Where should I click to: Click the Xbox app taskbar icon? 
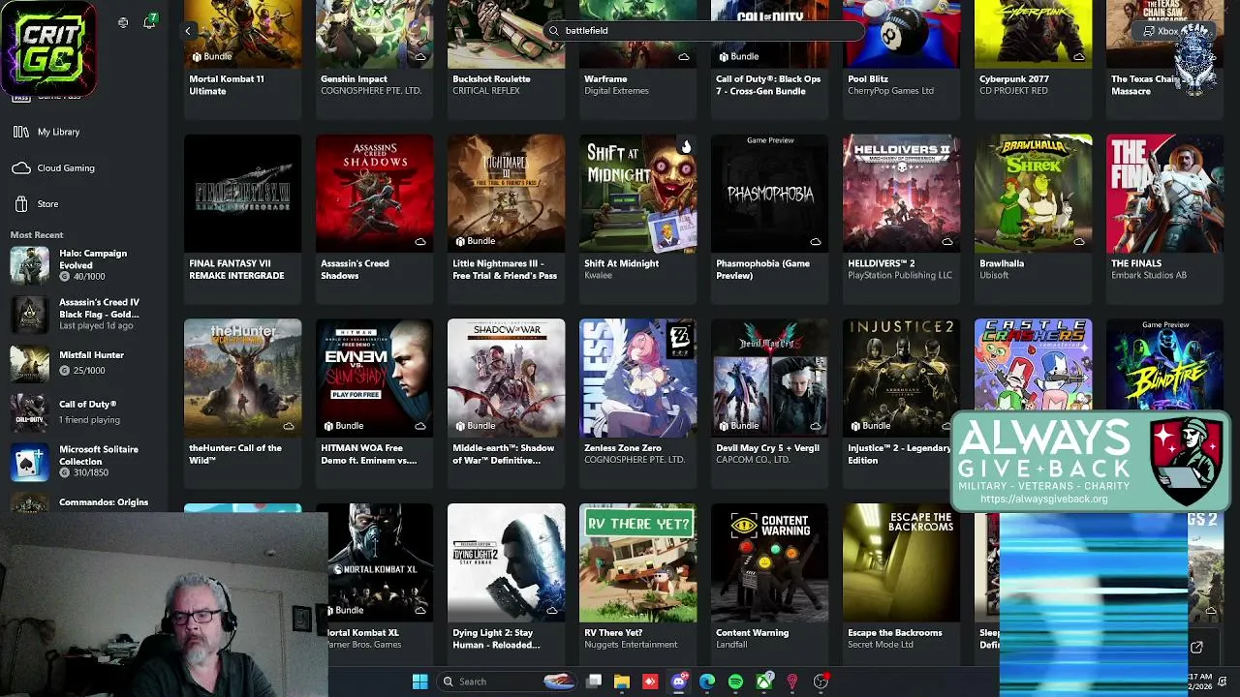(764, 682)
